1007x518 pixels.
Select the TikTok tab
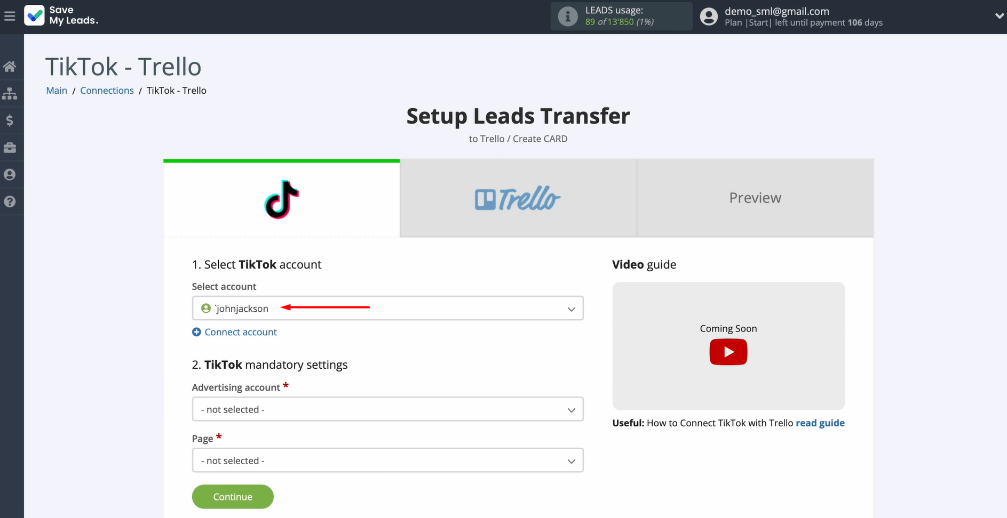282,199
